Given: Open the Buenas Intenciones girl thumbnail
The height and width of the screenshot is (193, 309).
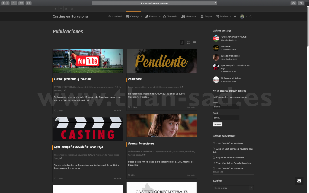Looking at the screenshot, I should 162,125.
